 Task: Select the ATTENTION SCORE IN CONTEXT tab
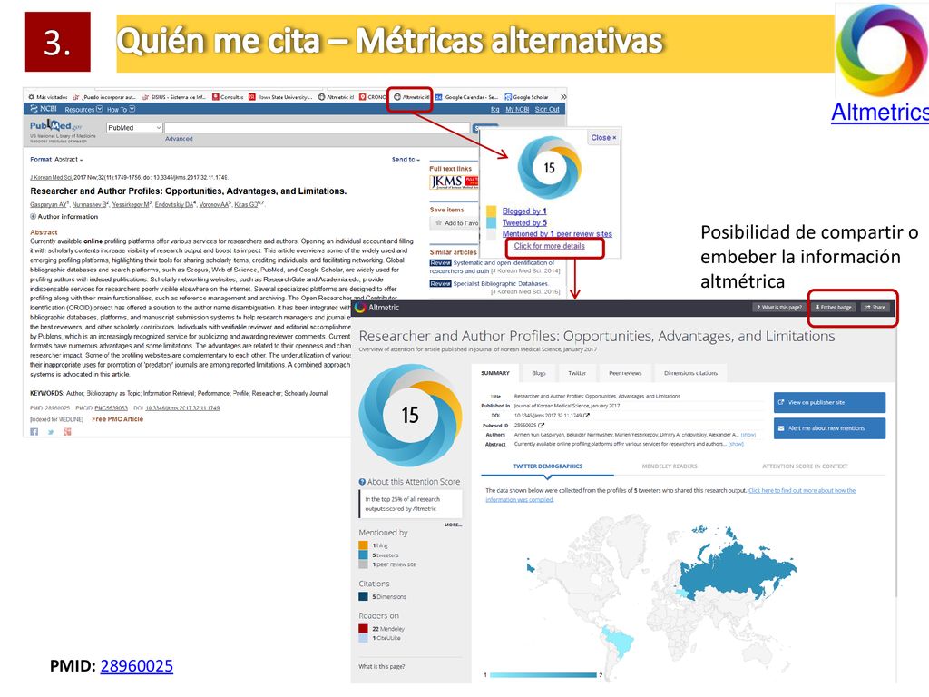click(x=805, y=466)
